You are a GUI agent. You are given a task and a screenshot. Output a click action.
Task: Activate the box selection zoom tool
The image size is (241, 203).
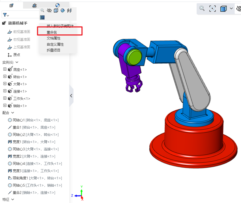(212, 9)
